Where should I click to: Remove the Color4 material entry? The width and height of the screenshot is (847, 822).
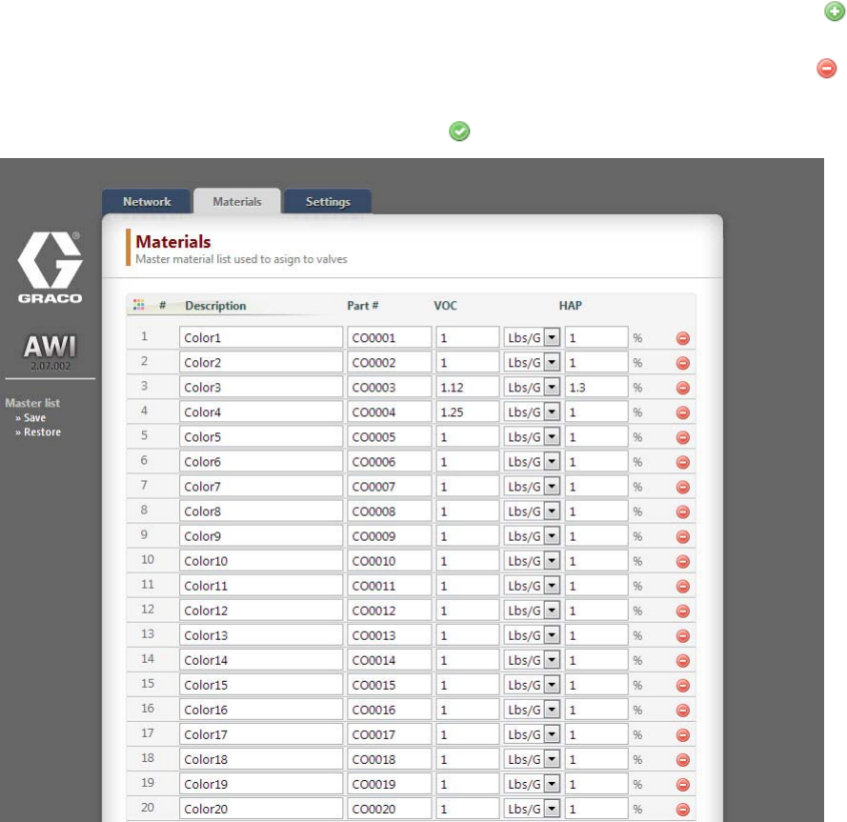[x=683, y=412]
